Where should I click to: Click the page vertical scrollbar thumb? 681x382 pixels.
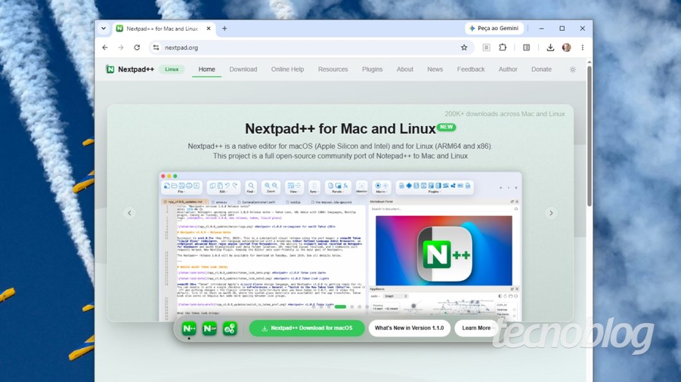589,136
